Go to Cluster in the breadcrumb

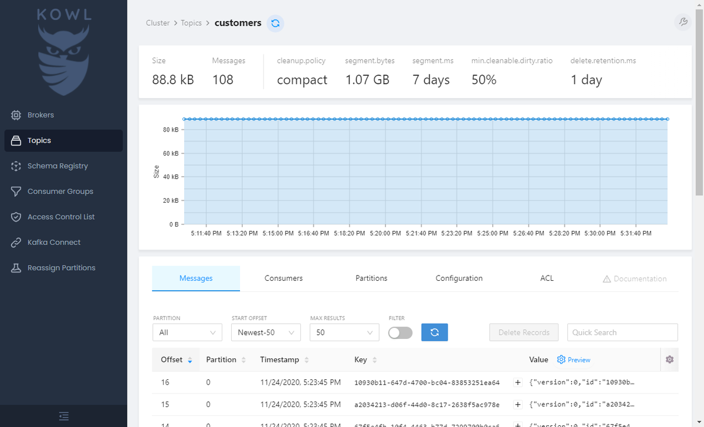pyautogui.click(x=158, y=23)
